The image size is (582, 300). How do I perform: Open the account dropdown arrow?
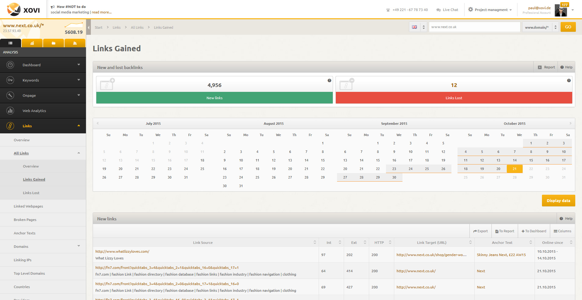coord(573,10)
